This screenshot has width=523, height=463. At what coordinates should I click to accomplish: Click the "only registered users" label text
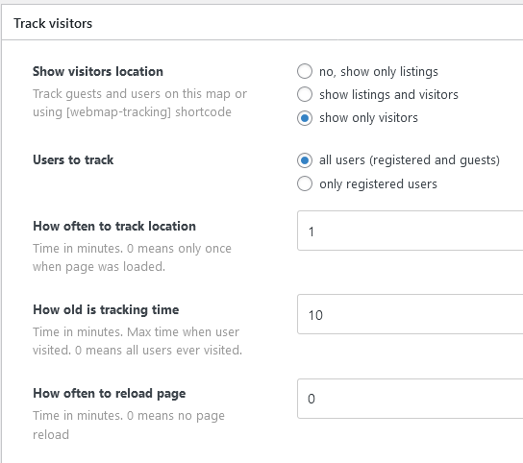(378, 184)
